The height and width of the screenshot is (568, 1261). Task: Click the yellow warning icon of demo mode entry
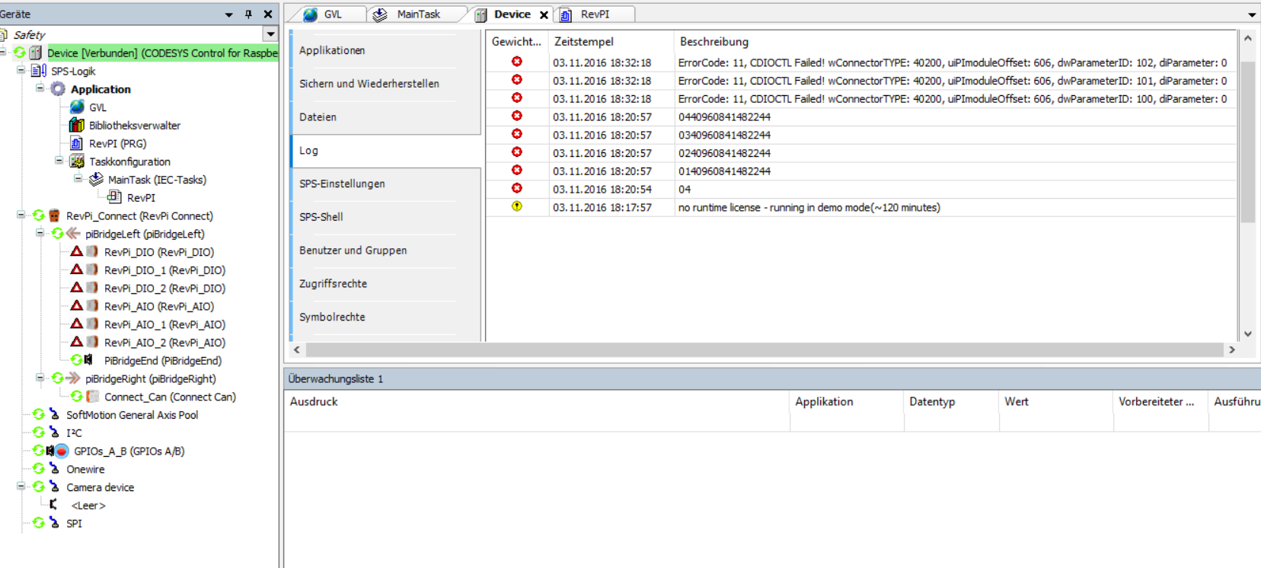click(517, 206)
